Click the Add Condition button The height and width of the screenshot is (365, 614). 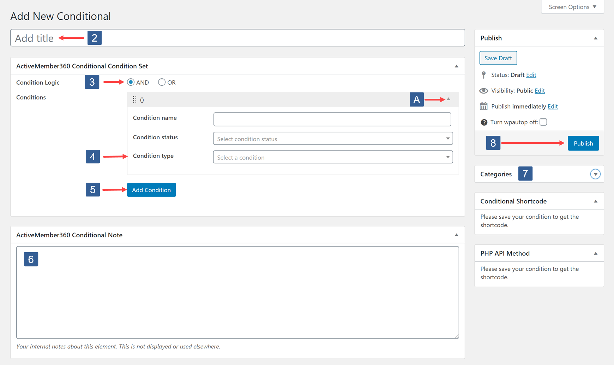(x=151, y=190)
